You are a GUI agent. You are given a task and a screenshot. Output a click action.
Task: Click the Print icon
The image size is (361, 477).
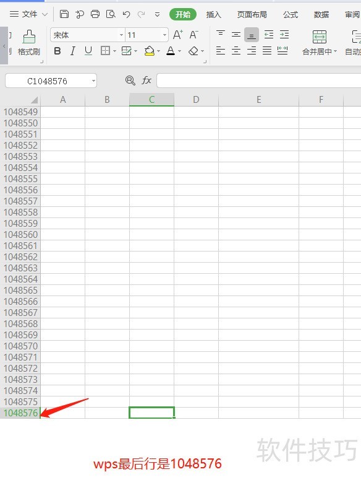[x=95, y=14]
